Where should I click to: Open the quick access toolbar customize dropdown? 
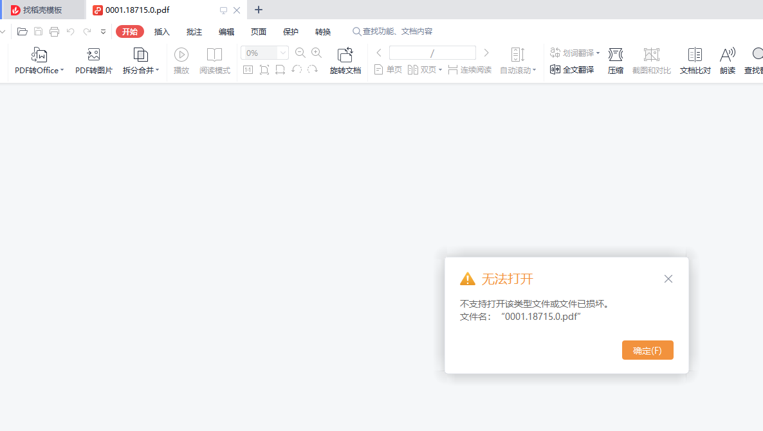pos(103,31)
